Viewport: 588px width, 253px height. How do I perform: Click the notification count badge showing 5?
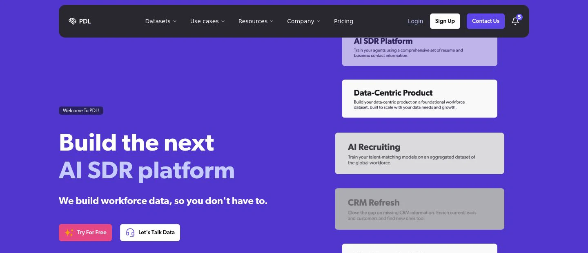(x=519, y=17)
